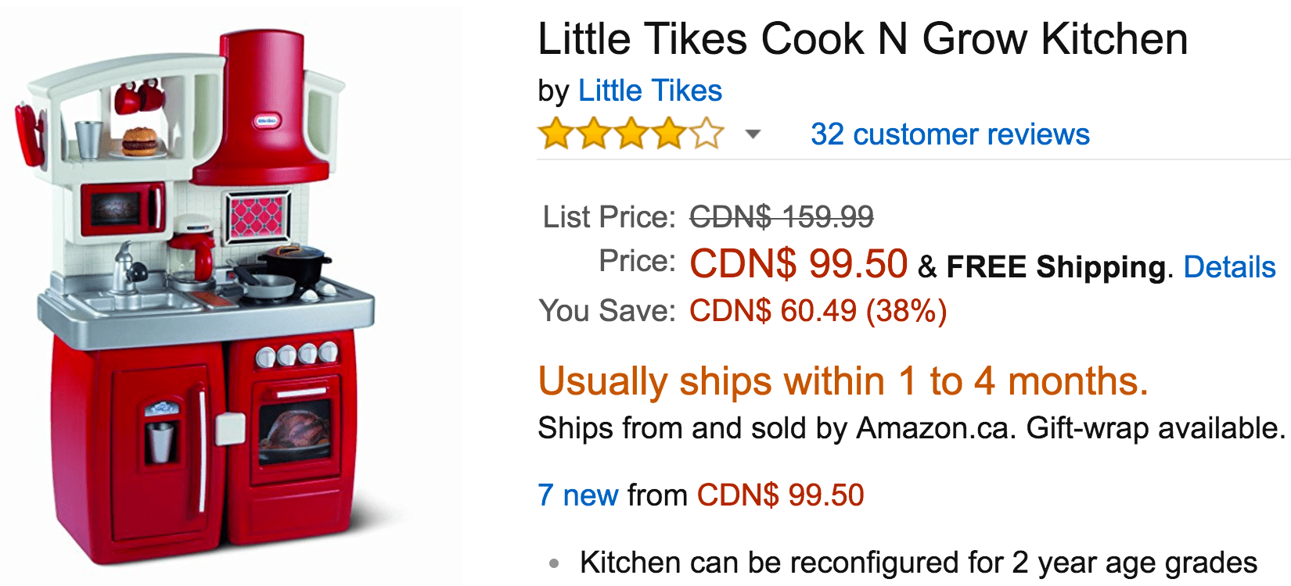Click the fourth gold rating star

(669, 134)
